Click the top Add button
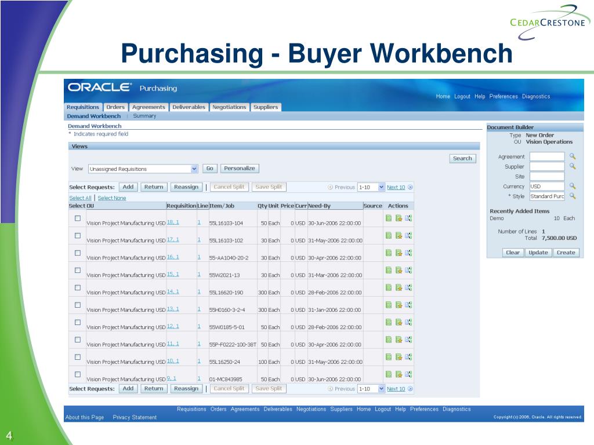The height and width of the screenshot is (445, 594). [128, 187]
